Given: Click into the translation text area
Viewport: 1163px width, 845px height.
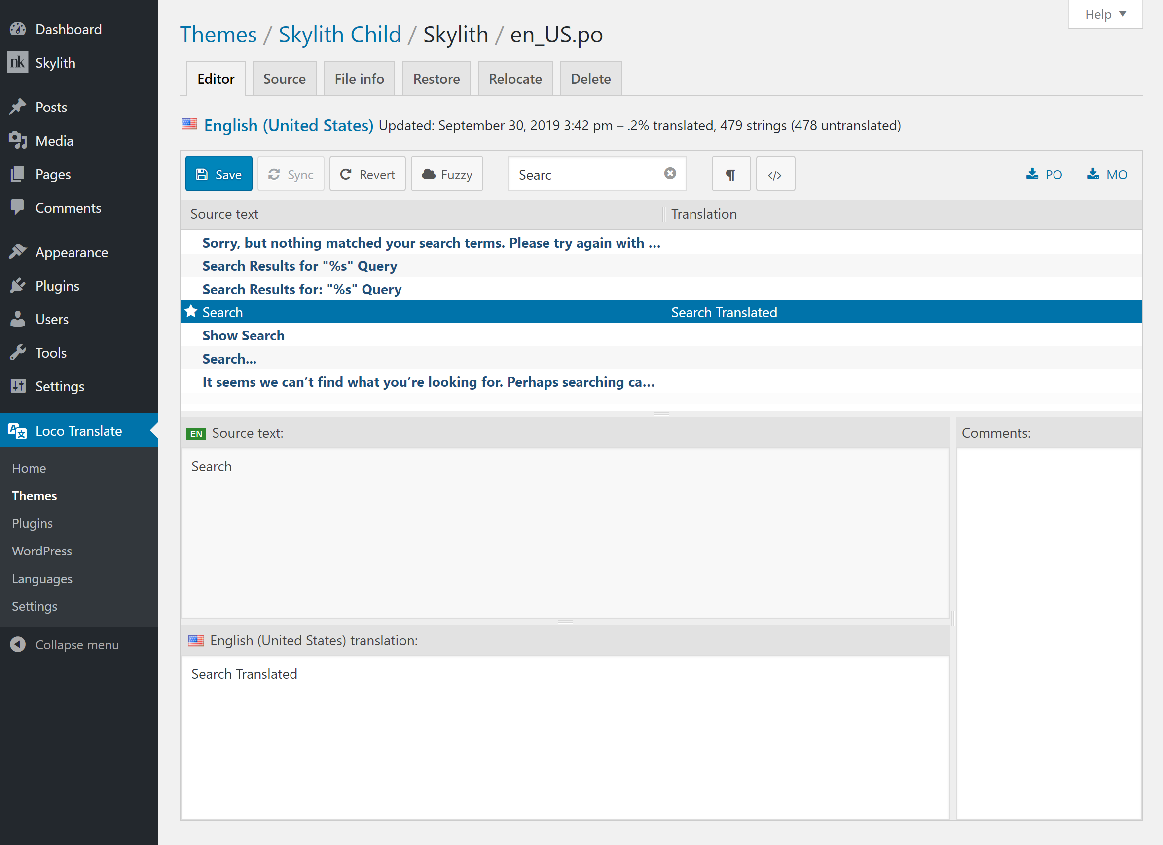Looking at the screenshot, I should [x=565, y=737].
